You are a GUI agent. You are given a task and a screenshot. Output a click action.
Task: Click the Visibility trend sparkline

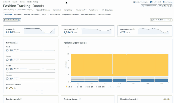(39, 31)
